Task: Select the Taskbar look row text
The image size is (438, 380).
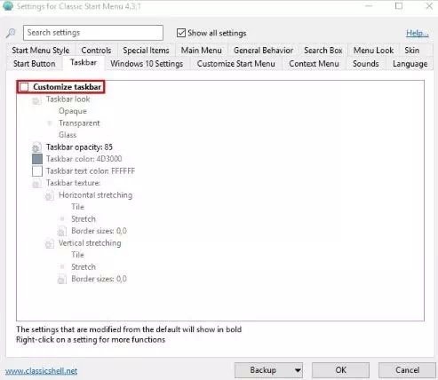Action: coord(68,99)
